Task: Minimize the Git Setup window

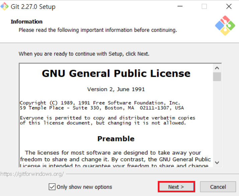Action: pos(180,6)
